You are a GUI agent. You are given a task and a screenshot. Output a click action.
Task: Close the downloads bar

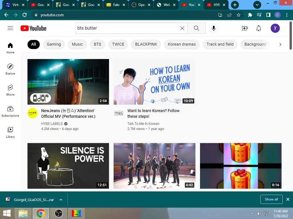[288, 199]
